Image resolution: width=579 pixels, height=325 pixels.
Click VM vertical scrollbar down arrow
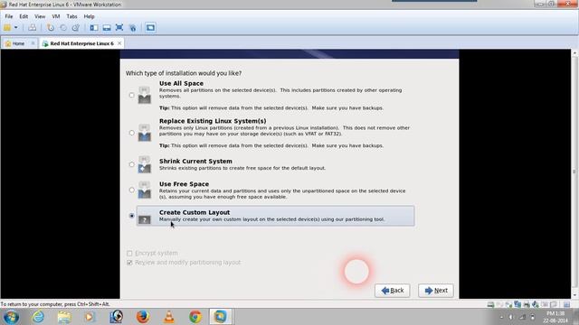(x=574, y=294)
